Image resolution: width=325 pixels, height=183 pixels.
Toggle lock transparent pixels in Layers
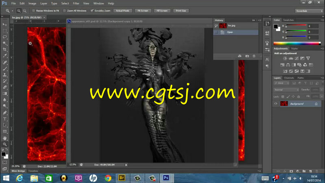[x=283, y=96]
